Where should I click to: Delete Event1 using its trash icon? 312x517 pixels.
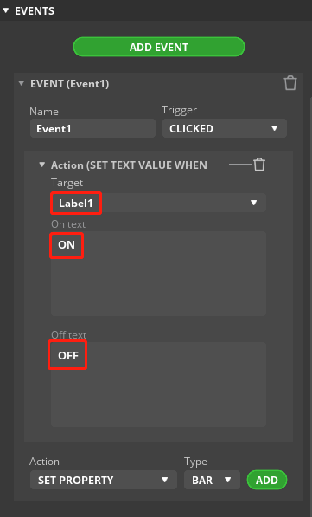coord(290,83)
